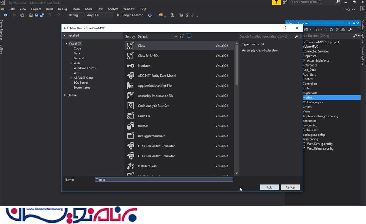Open the Any CPU platform dropdown
The width and height of the screenshot is (366, 224).
(x=100, y=15)
